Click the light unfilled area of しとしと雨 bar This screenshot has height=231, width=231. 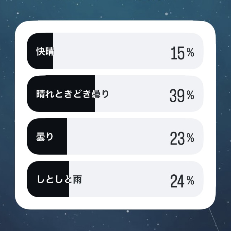click(x=122, y=179)
